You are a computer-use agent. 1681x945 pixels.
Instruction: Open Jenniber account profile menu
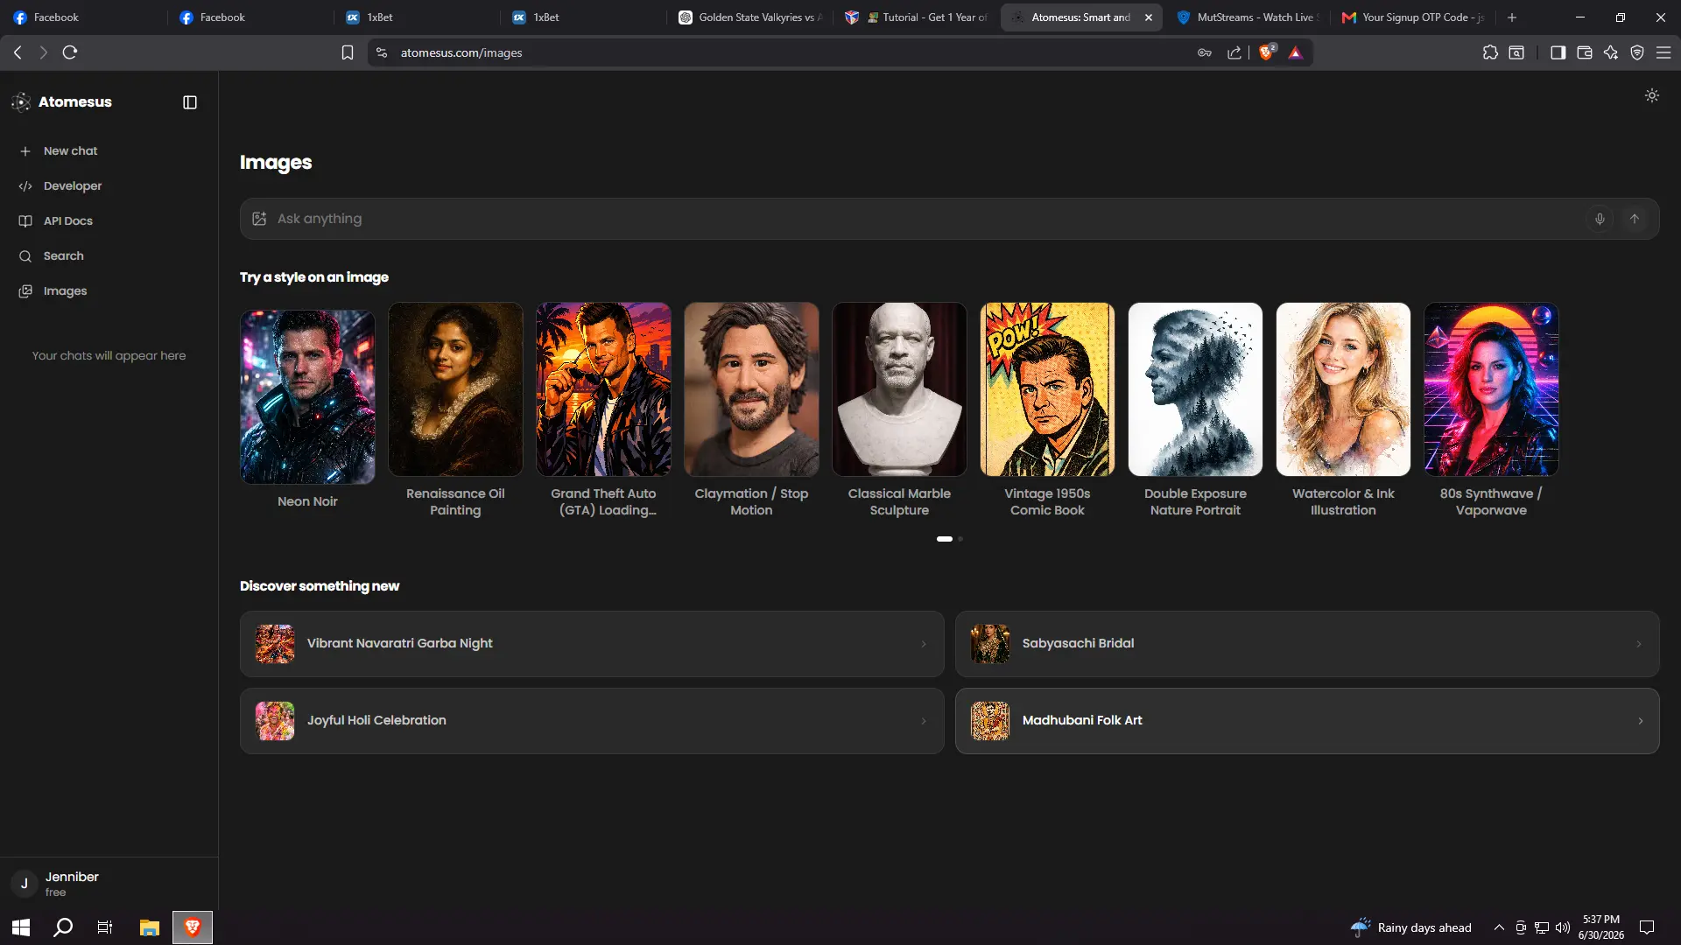pos(109,884)
